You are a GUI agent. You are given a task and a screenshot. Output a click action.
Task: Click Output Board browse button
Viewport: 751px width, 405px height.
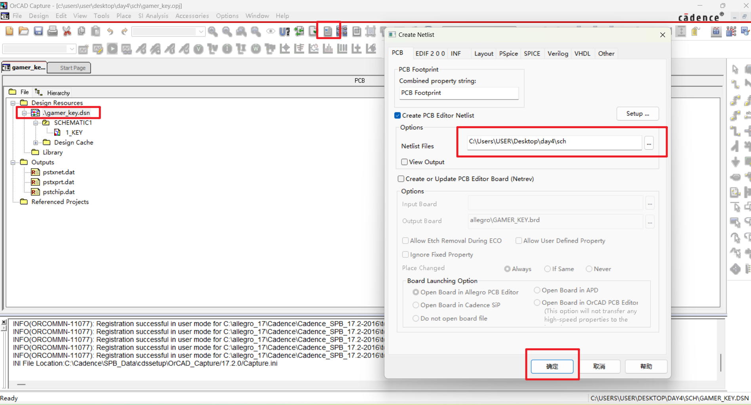[x=650, y=222]
